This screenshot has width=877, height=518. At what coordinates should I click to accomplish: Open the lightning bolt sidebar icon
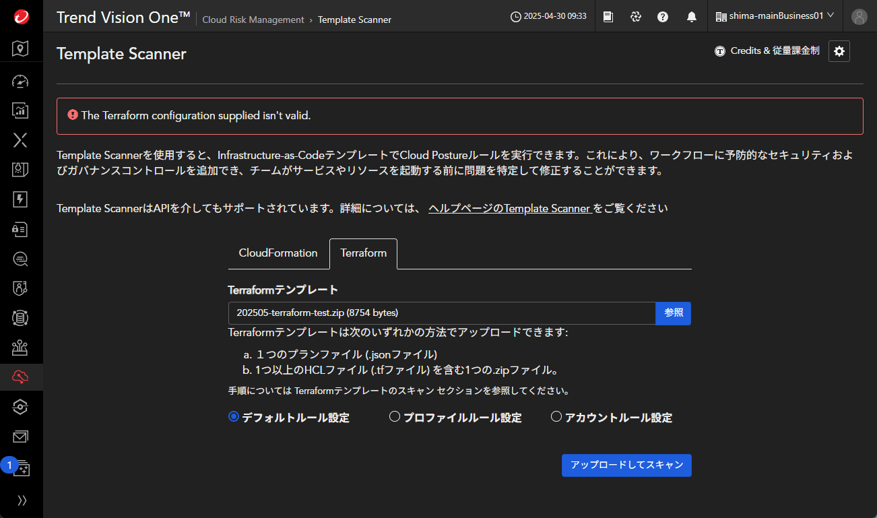click(21, 199)
